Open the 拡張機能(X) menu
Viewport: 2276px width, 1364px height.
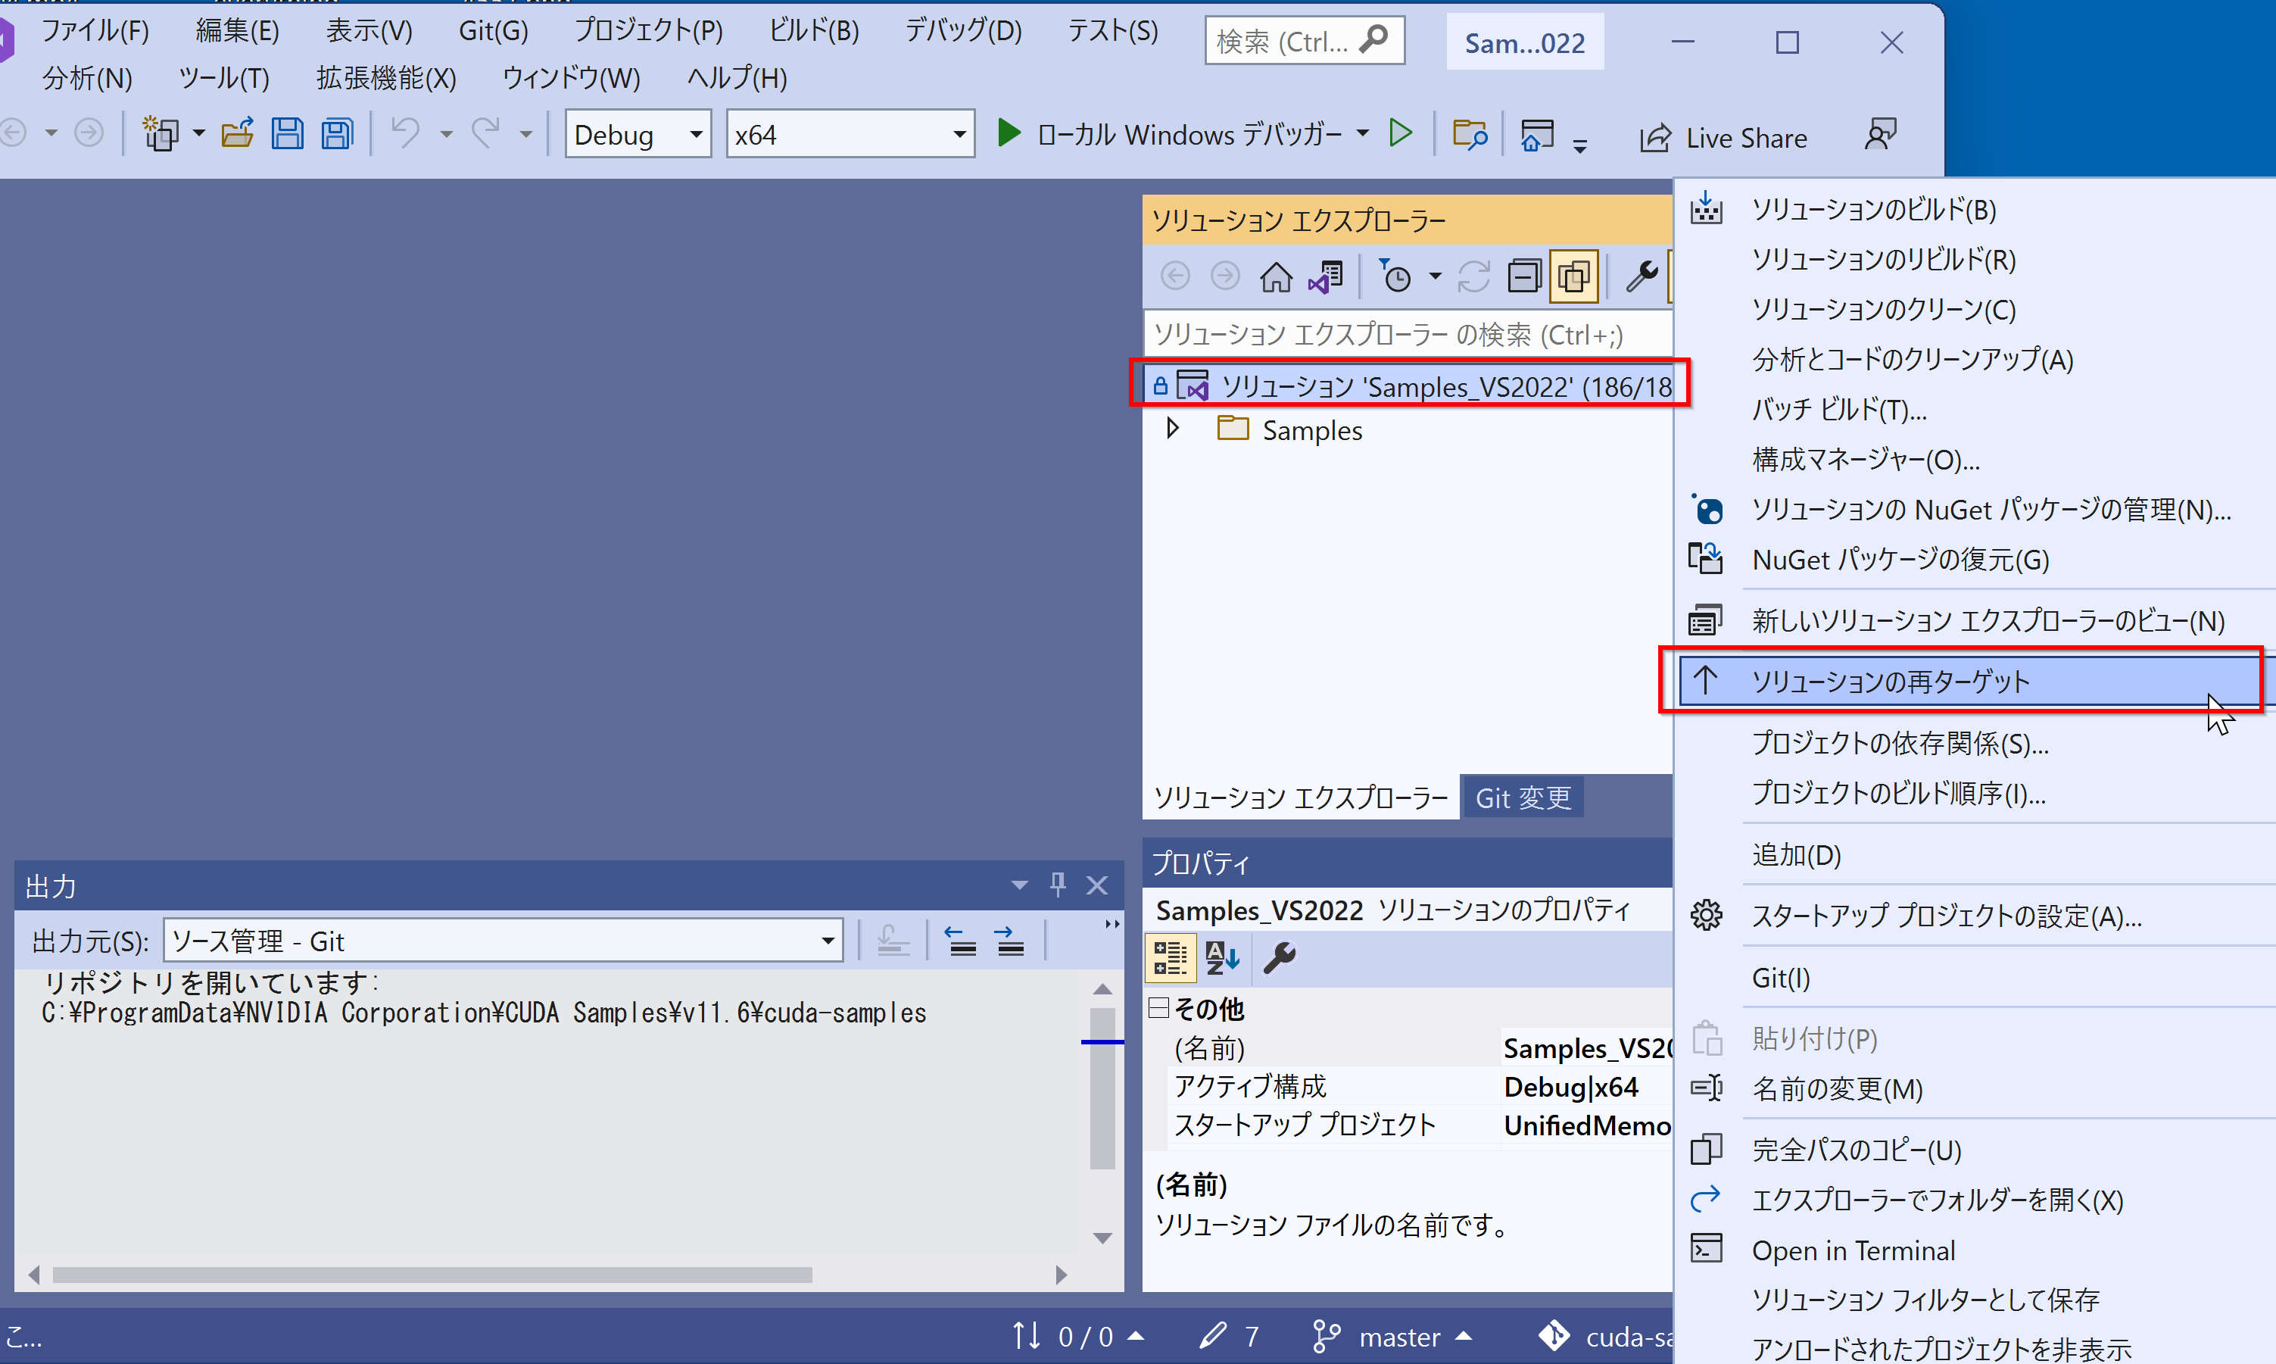point(386,78)
